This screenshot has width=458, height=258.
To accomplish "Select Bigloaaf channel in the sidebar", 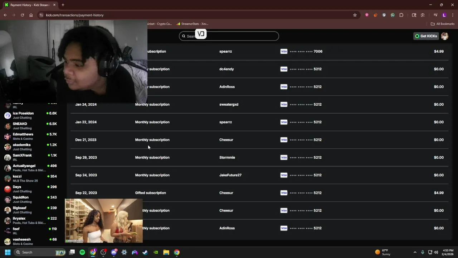I will (31, 210).
